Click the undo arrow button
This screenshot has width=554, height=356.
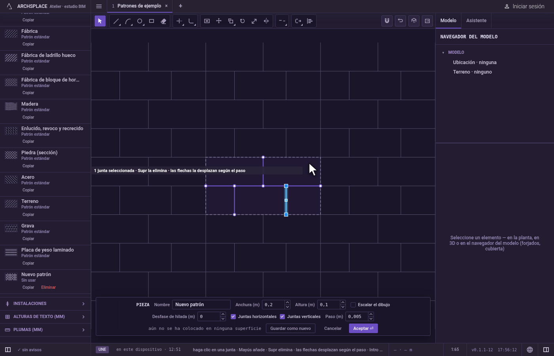pyautogui.click(x=400, y=21)
